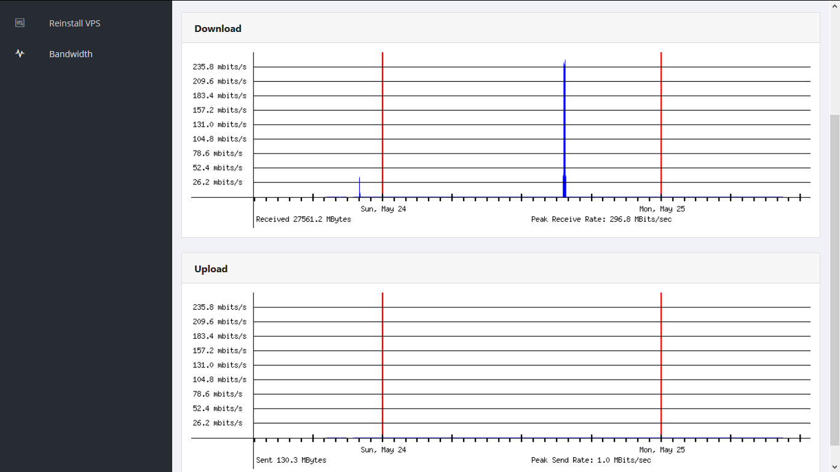The width and height of the screenshot is (840, 472).
Task: Click the Sent 130.3 MBytes text
Action: click(x=291, y=460)
